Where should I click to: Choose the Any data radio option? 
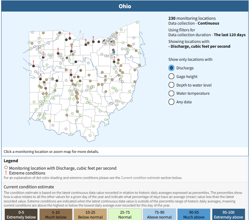click(x=171, y=102)
